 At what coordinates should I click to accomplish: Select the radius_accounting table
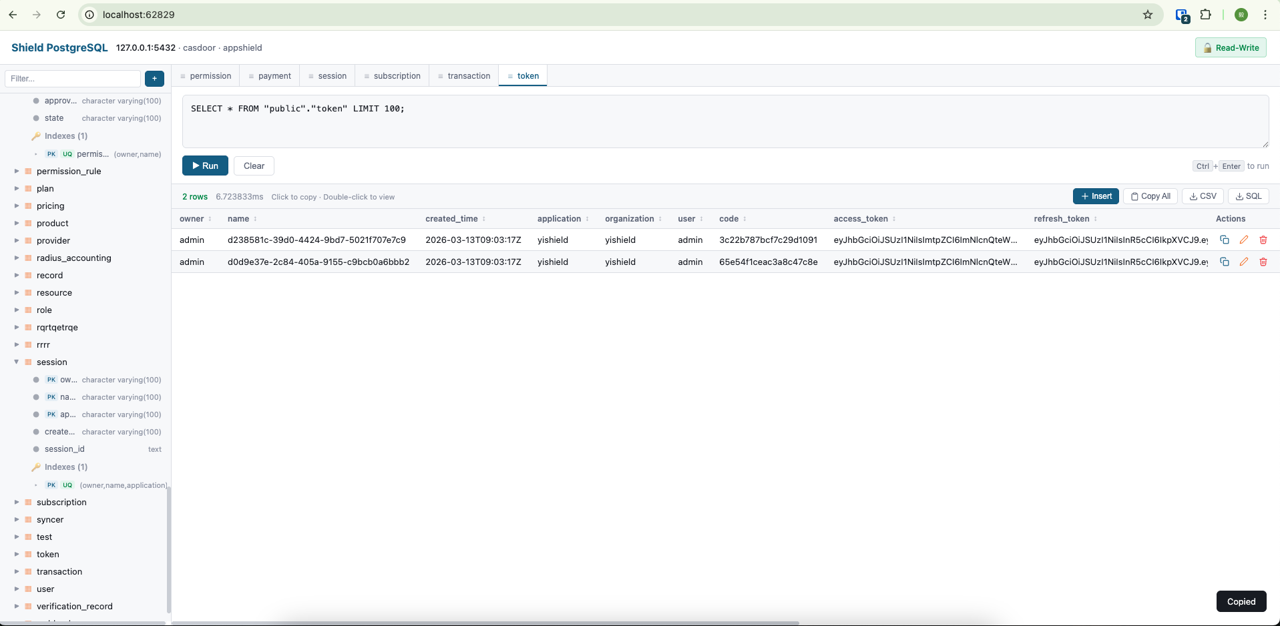click(74, 258)
